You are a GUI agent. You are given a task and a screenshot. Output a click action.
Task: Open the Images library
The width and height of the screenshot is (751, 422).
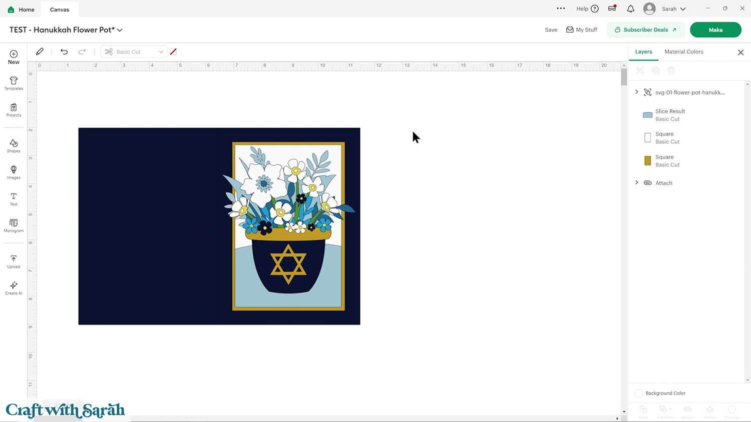(14, 172)
